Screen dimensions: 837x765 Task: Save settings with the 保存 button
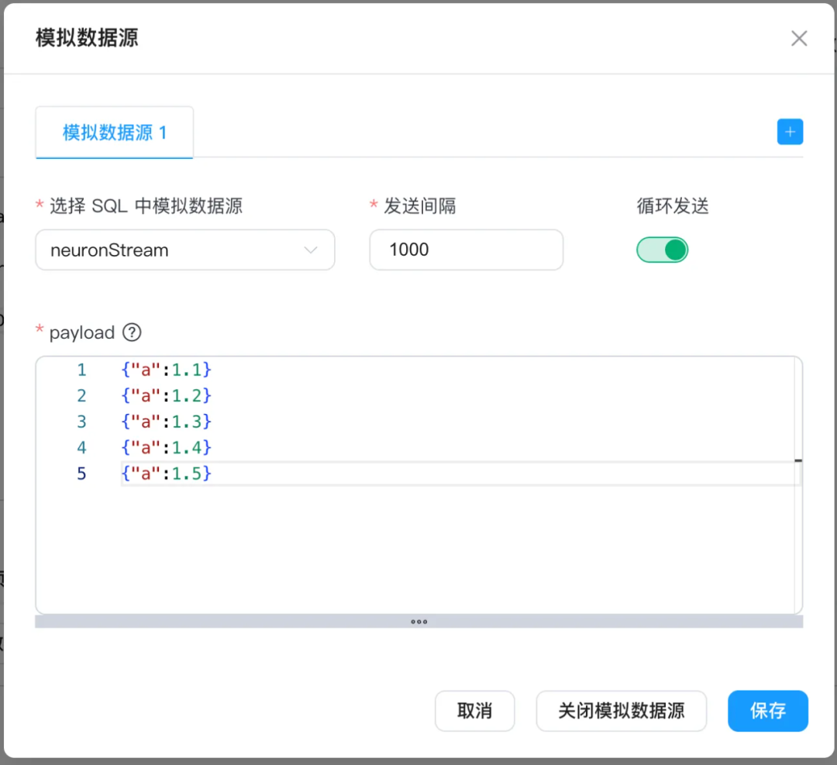click(x=767, y=711)
